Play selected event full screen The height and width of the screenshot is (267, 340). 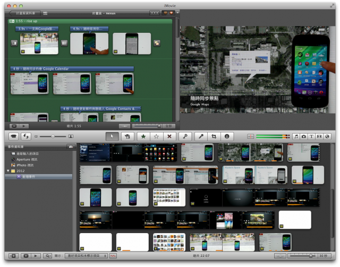click(x=26, y=256)
